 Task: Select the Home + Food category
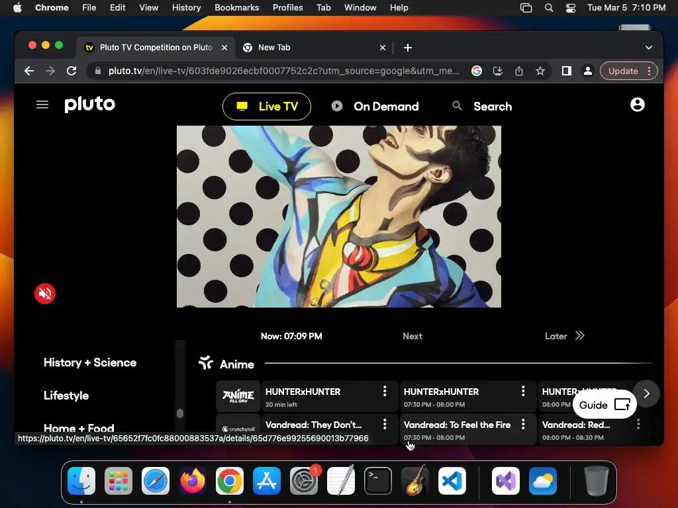point(79,428)
